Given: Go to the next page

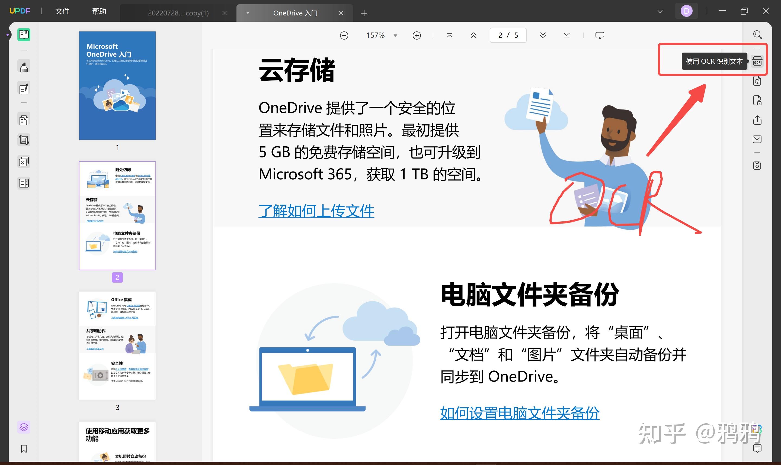Looking at the screenshot, I should [543, 35].
